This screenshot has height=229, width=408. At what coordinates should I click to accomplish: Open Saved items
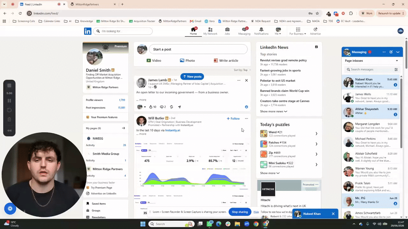99,204
